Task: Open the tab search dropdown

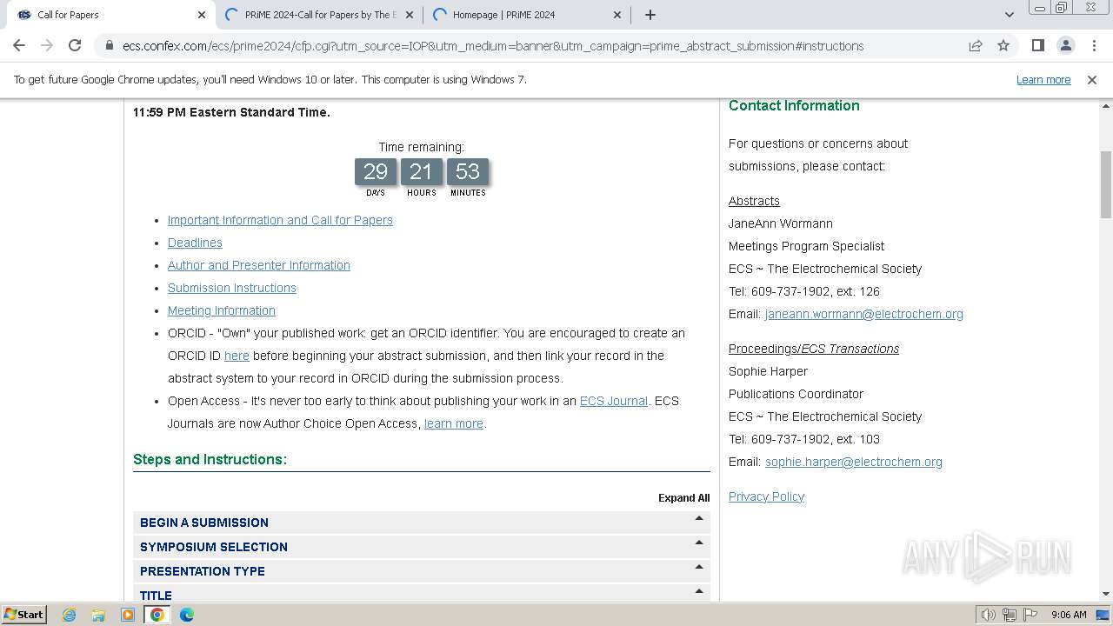Action: (x=1009, y=15)
